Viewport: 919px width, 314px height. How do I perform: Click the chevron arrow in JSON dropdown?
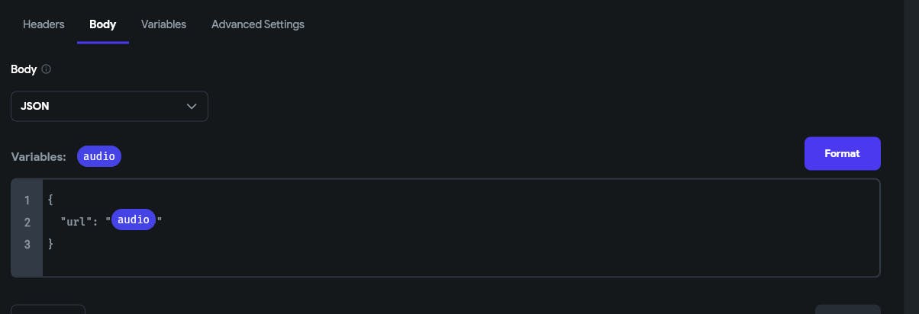tap(192, 107)
